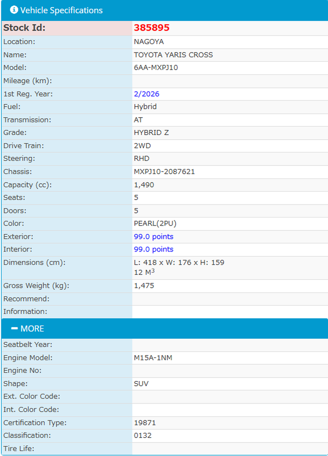Open the 2/2026 registration year link
This screenshot has height=456, width=328.
[x=146, y=94]
